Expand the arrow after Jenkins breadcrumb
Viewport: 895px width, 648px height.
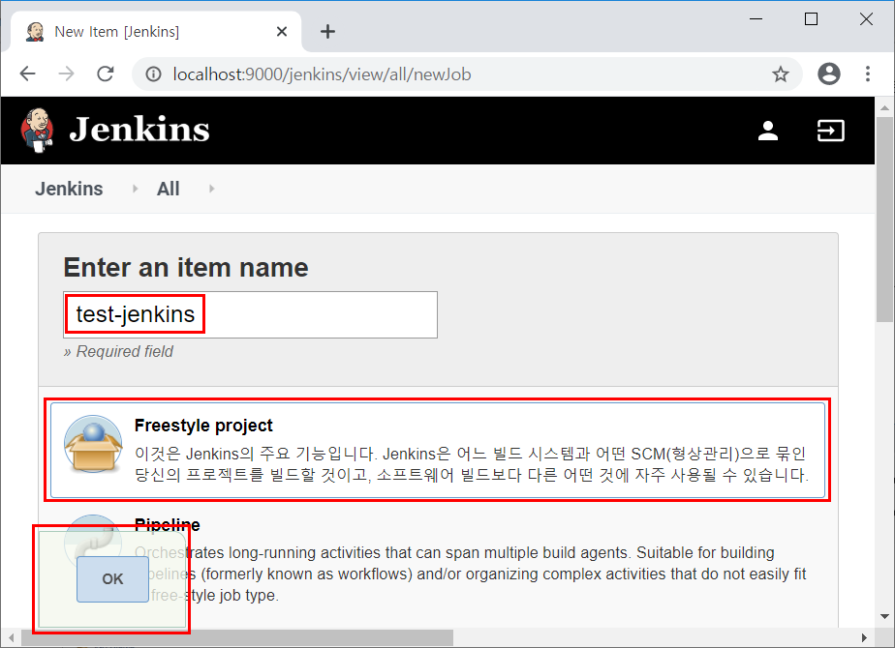pos(136,189)
